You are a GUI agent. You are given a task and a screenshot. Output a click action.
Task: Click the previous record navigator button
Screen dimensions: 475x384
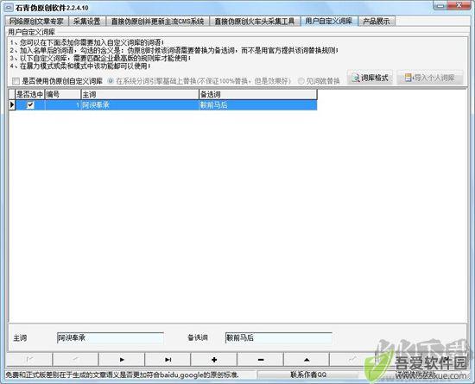(75, 360)
